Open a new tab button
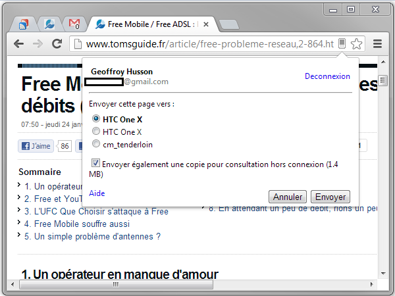The height and width of the screenshot is (296, 395). pos(229,25)
